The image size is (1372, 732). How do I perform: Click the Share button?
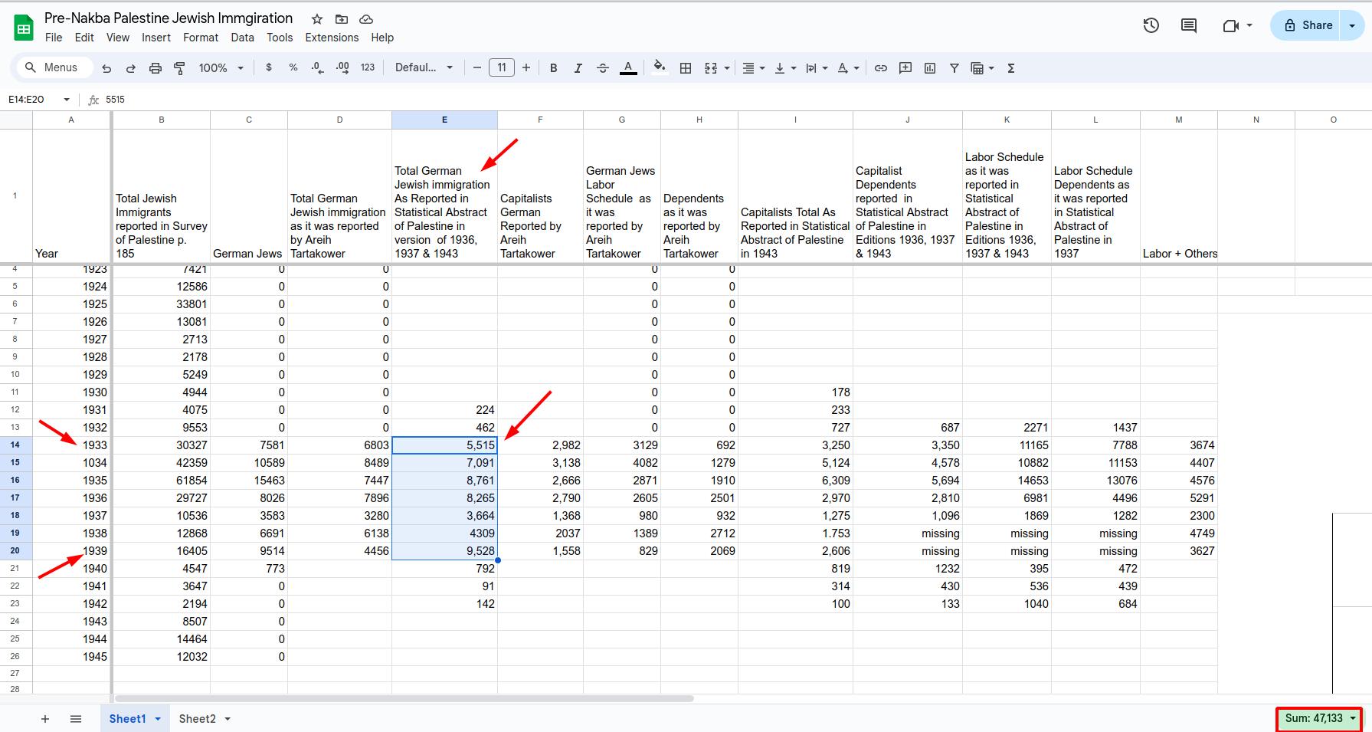pos(1308,25)
